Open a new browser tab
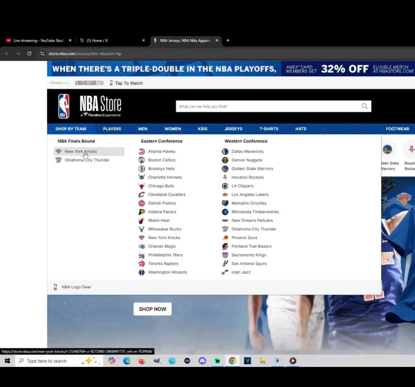The image size is (415, 387). pyautogui.click(x=228, y=40)
